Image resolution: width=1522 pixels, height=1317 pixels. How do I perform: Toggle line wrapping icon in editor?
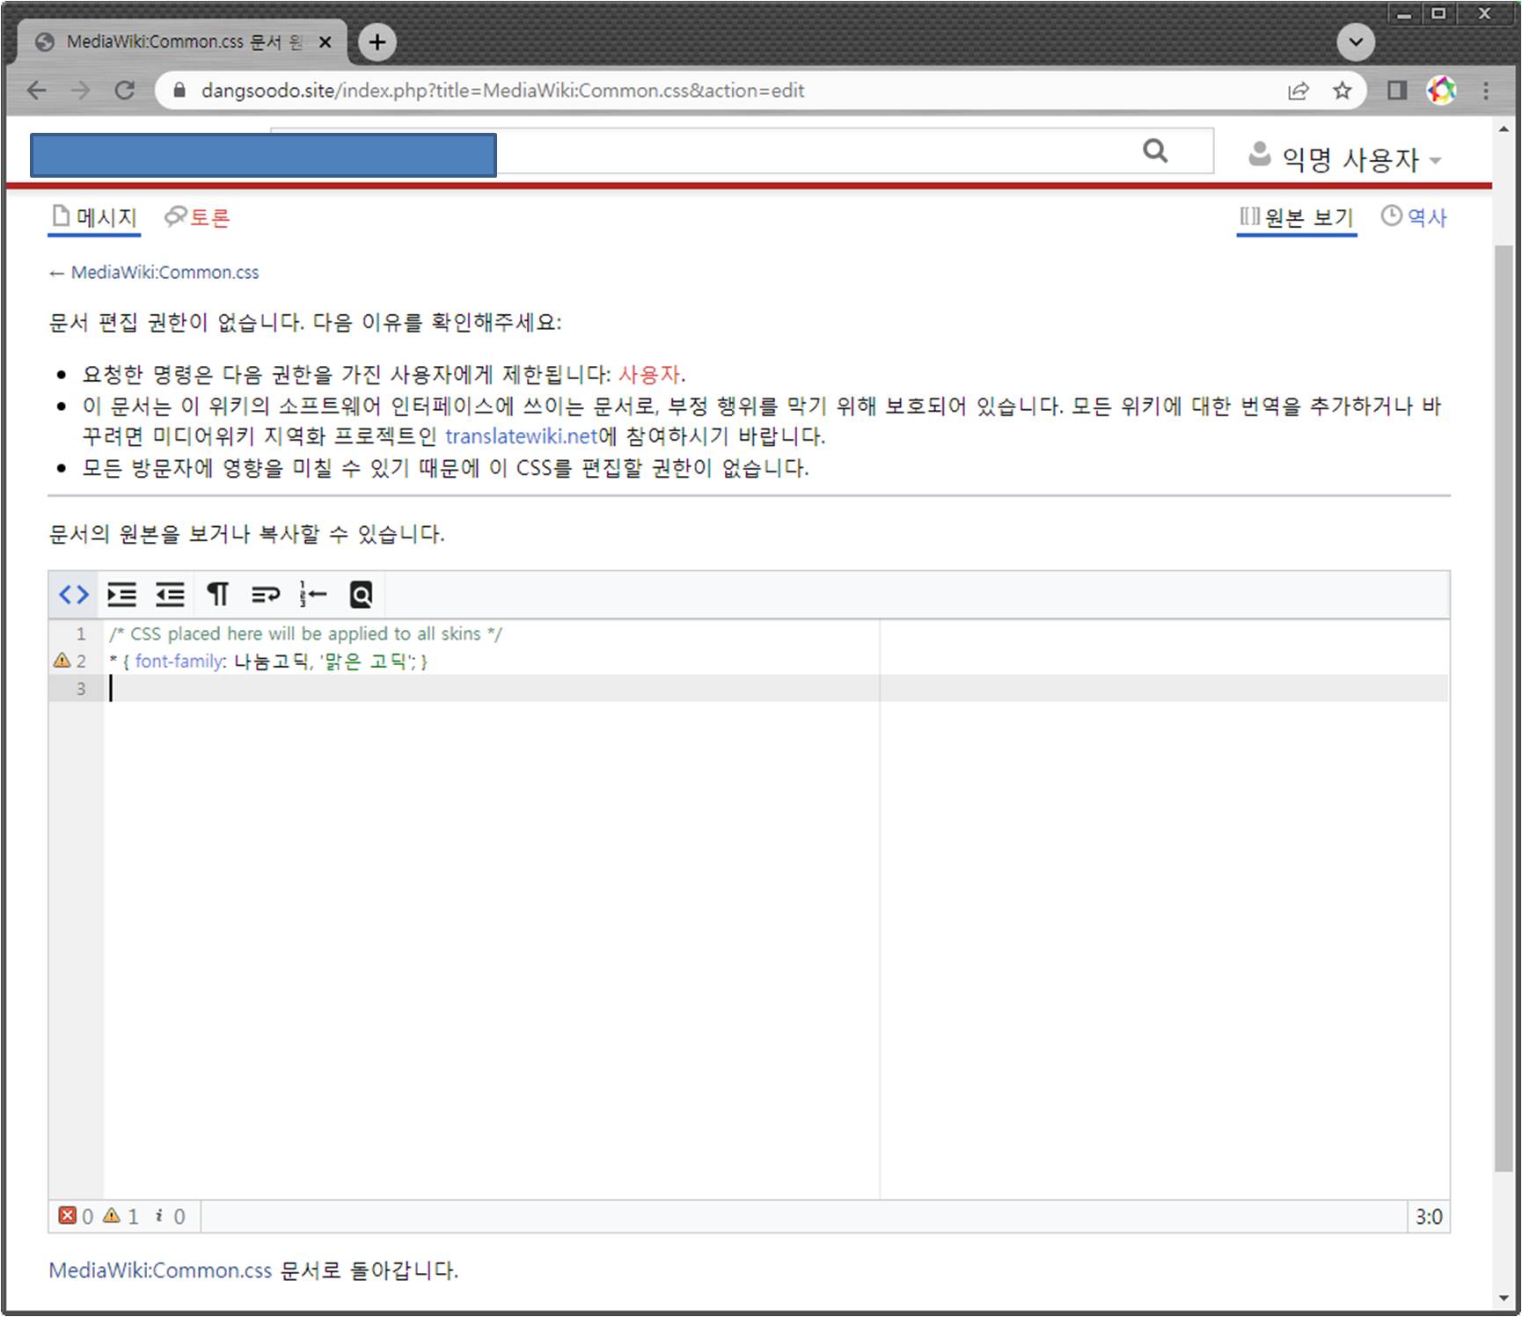pos(265,595)
